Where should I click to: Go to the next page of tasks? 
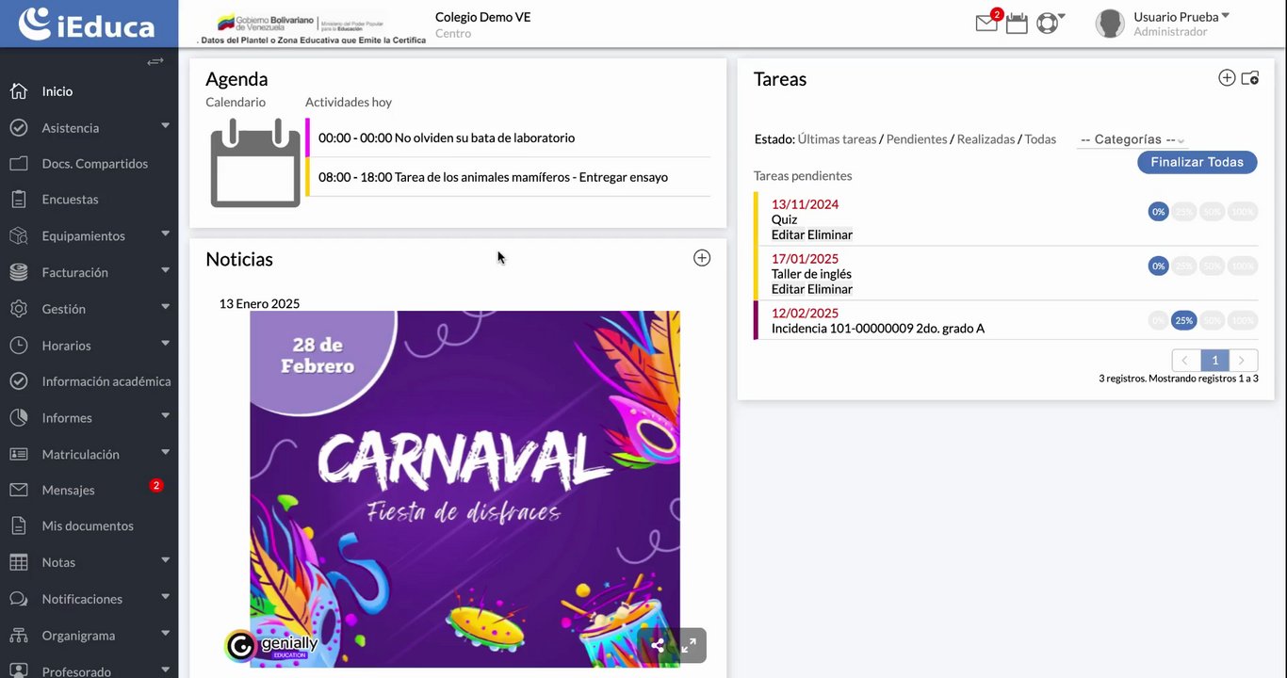point(1244,360)
